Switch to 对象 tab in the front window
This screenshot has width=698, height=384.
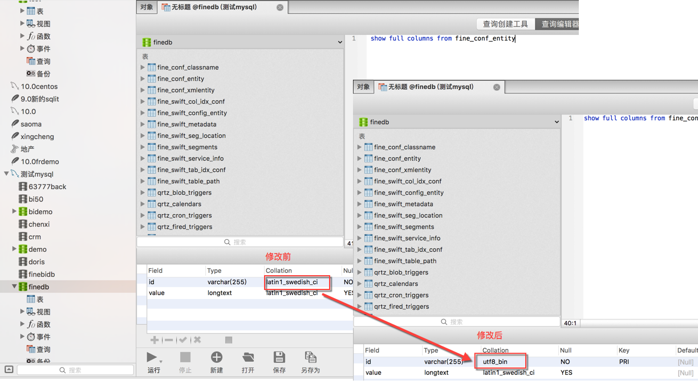click(x=363, y=87)
